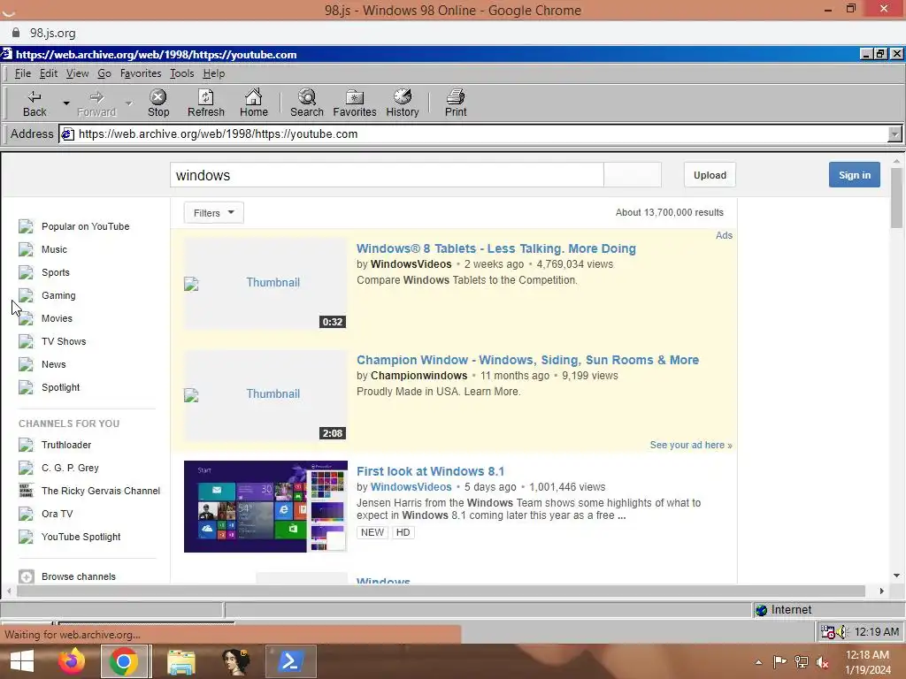Open the Edit menu
Screen dimensions: 906x679
[49, 73]
